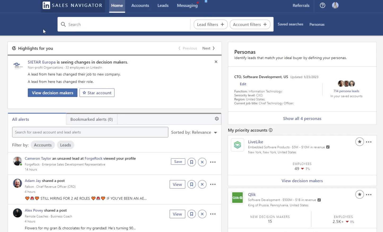This screenshot has width=383, height=232.
Task: Click the saved account and lead alerts search
Action: click(x=90, y=132)
